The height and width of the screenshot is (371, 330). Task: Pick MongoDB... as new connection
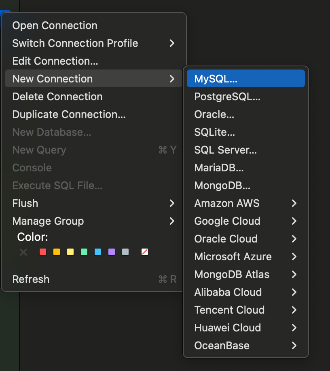(222, 185)
